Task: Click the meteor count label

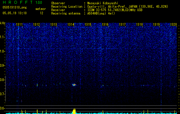Action: [41, 9]
